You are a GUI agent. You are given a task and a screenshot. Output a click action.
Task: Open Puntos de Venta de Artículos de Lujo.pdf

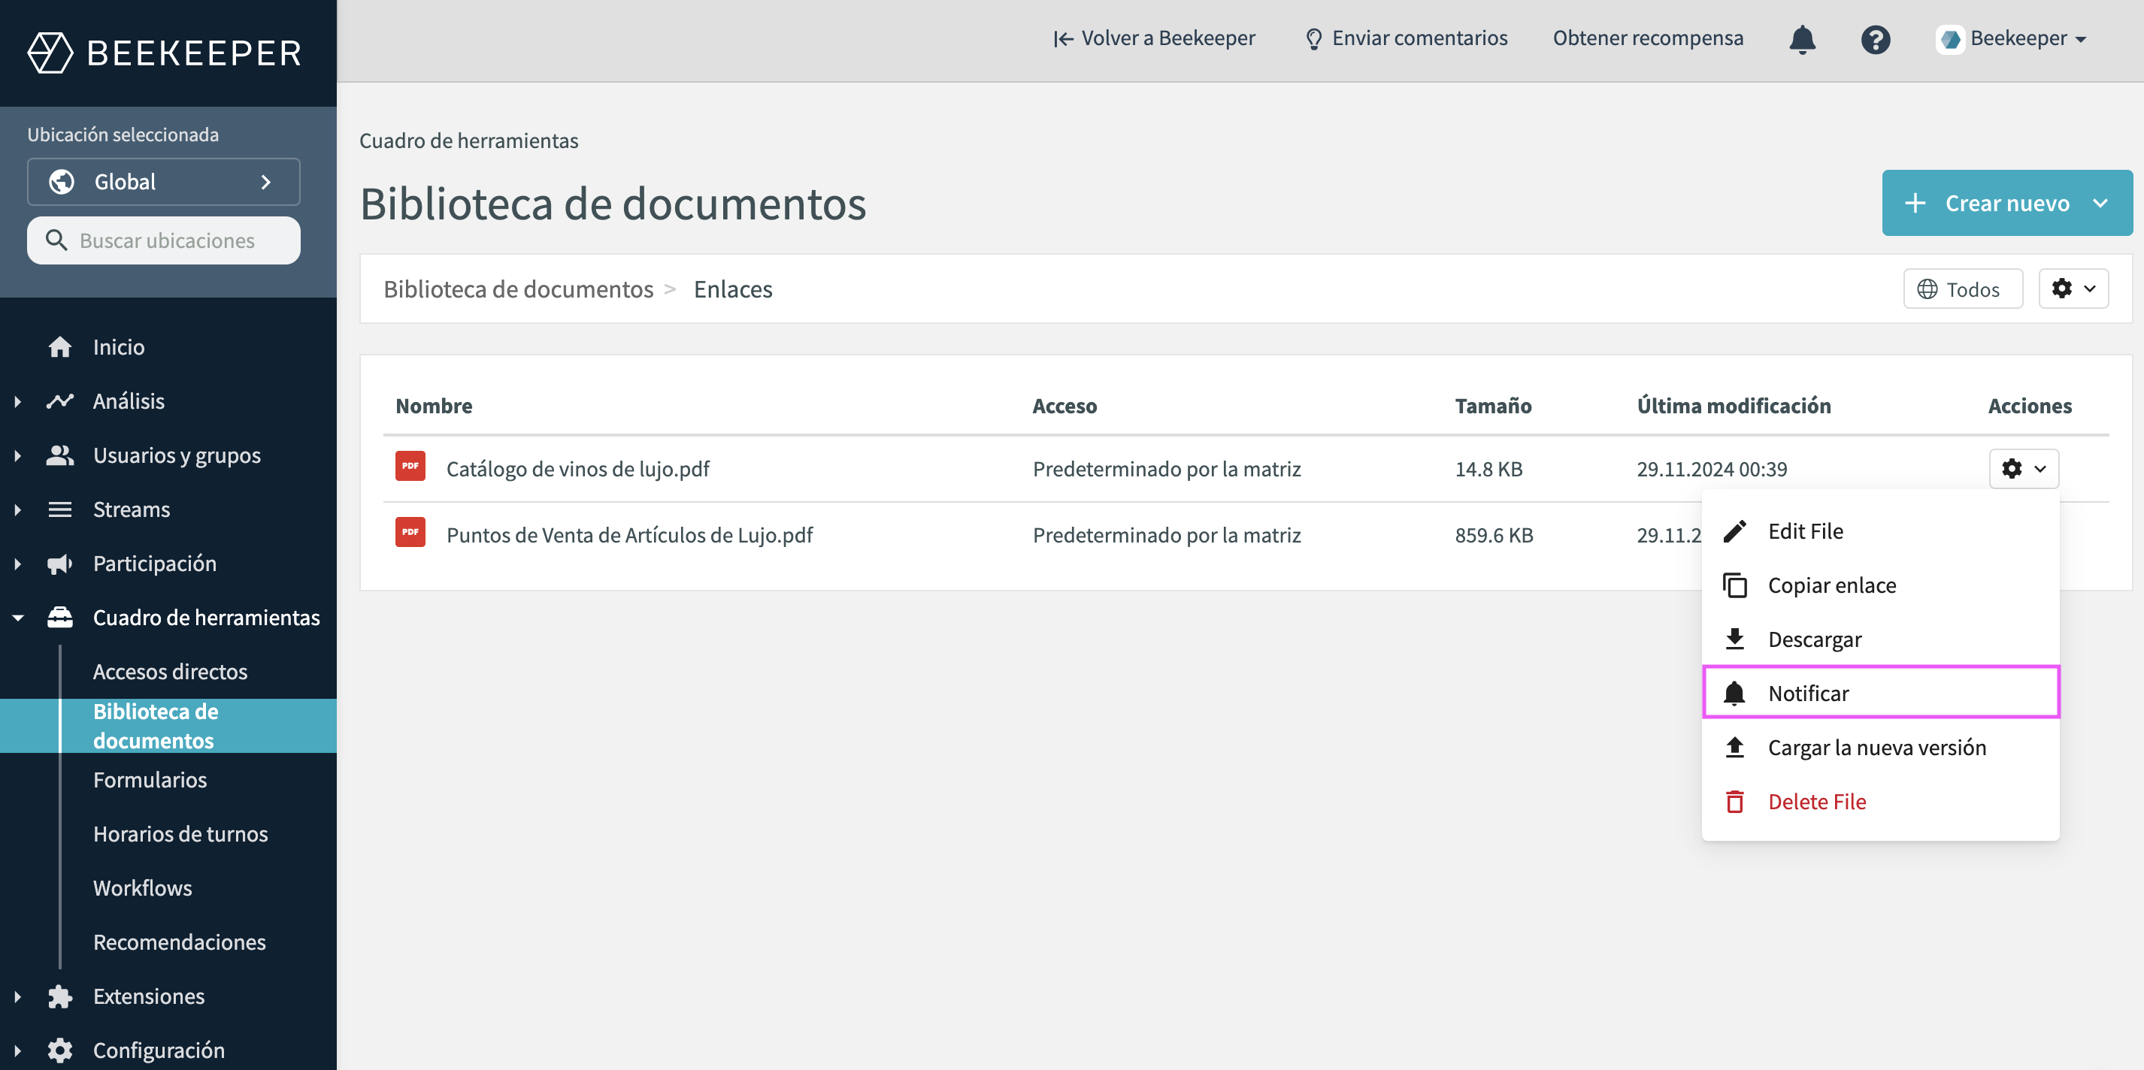(x=629, y=534)
